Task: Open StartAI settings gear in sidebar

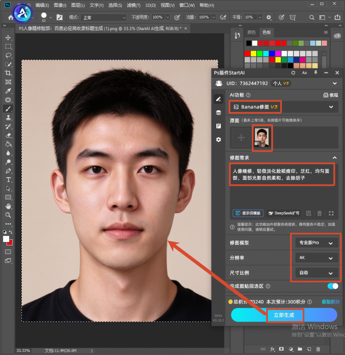Action: point(218,140)
